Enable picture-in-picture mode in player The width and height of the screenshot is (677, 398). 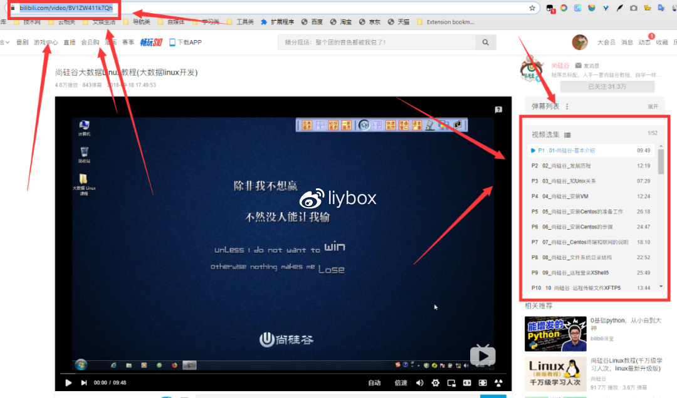point(451,383)
